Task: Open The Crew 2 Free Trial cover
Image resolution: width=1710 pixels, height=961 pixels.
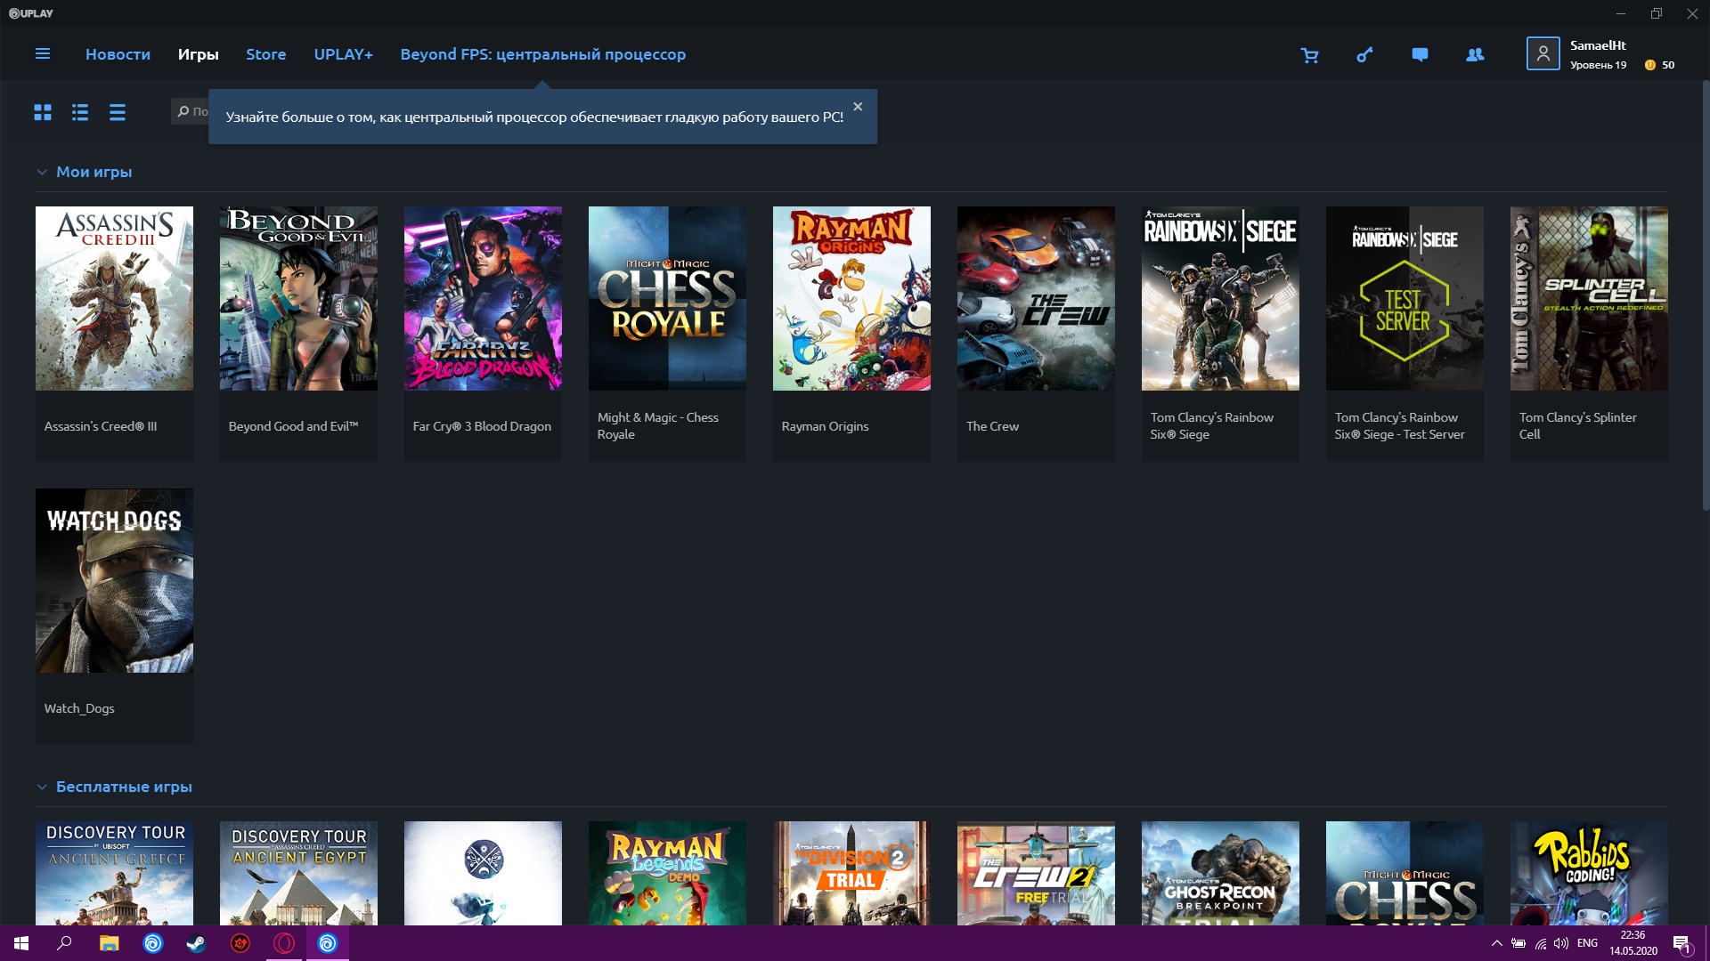Action: click(1036, 873)
